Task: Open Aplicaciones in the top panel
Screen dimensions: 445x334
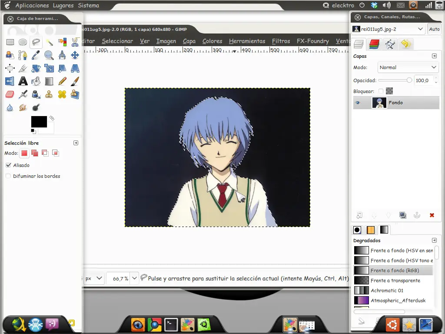Action: click(32, 5)
